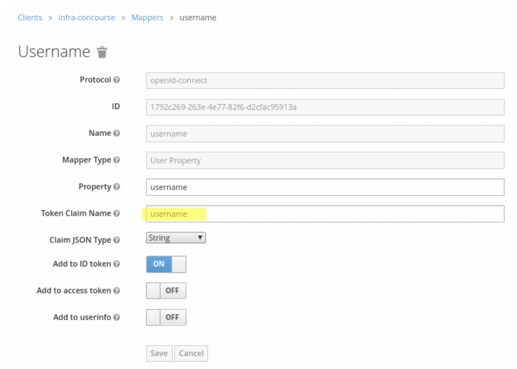Click into the Property text field

325,187
